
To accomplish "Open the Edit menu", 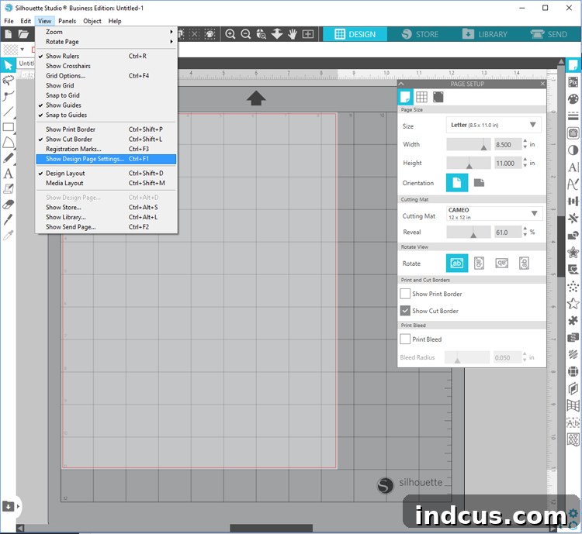I will tap(26, 21).
